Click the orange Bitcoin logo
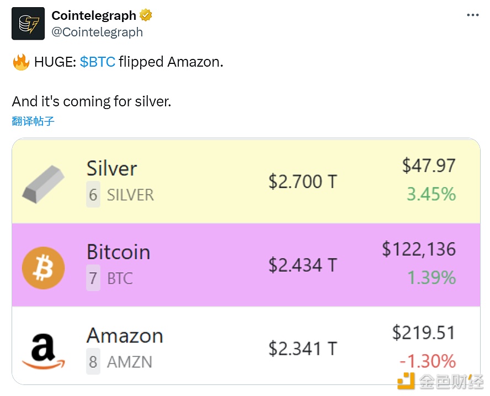The height and width of the screenshot is (396, 490). click(x=44, y=268)
